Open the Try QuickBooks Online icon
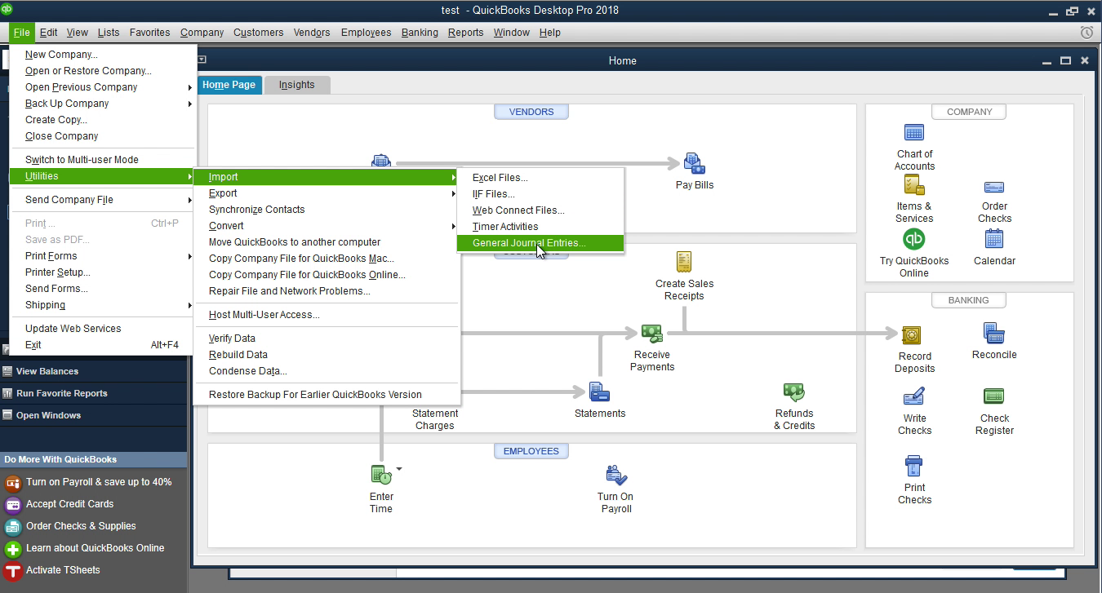The height and width of the screenshot is (593, 1102). (913, 240)
